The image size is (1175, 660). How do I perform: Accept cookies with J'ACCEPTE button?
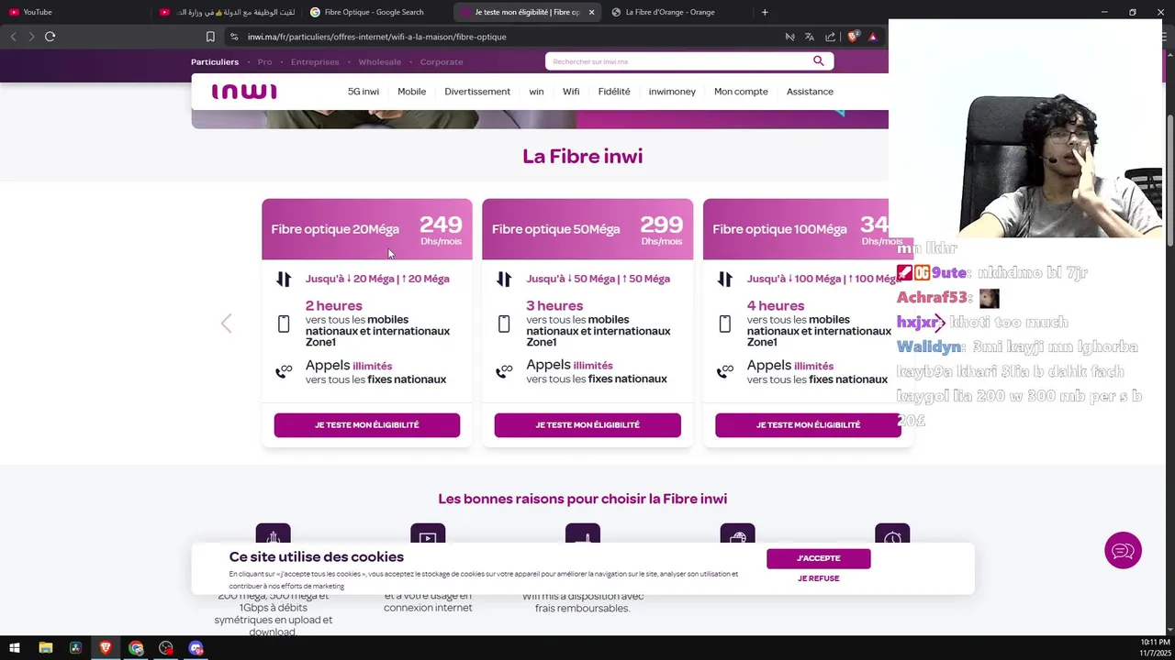819,558
